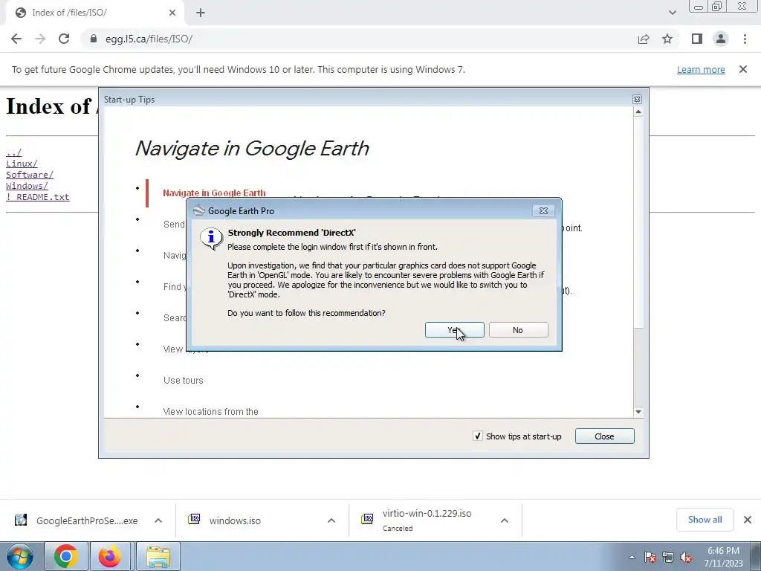The width and height of the screenshot is (761, 571).
Task: Bookmark this page with the star
Action: pos(667,39)
